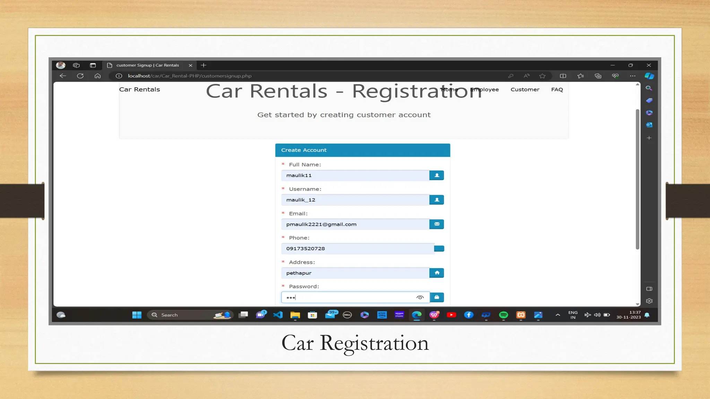
Task: Open Collections icon in toolbar
Action: click(598, 76)
